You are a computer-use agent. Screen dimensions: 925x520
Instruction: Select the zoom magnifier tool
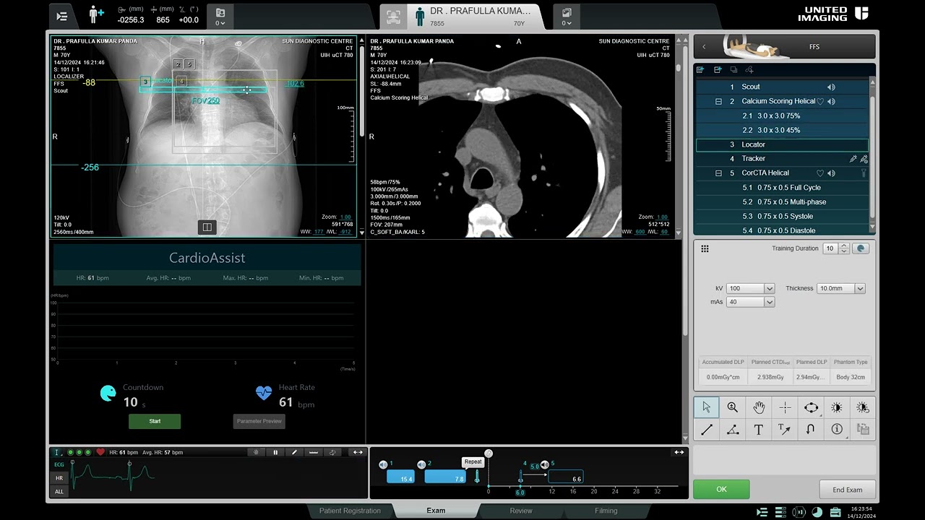[732, 407]
